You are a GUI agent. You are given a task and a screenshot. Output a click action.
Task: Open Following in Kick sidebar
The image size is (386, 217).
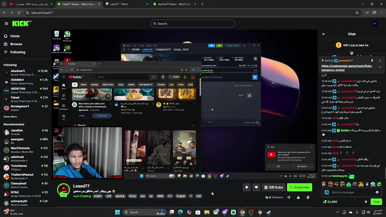(x=18, y=52)
